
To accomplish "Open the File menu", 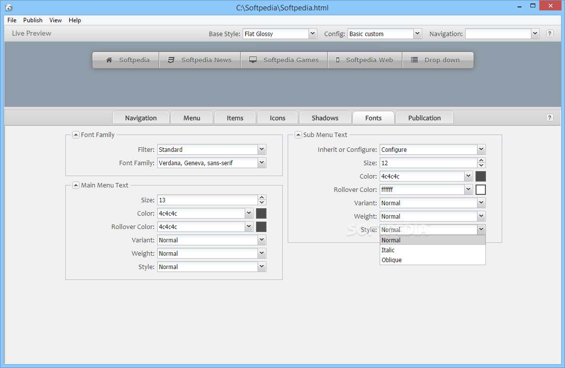I will (12, 20).
